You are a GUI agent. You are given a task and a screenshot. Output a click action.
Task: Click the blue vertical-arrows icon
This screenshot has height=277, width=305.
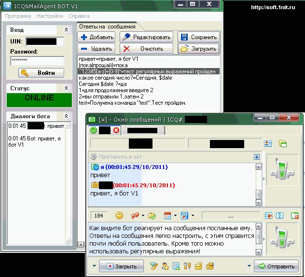click(x=279, y=216)
